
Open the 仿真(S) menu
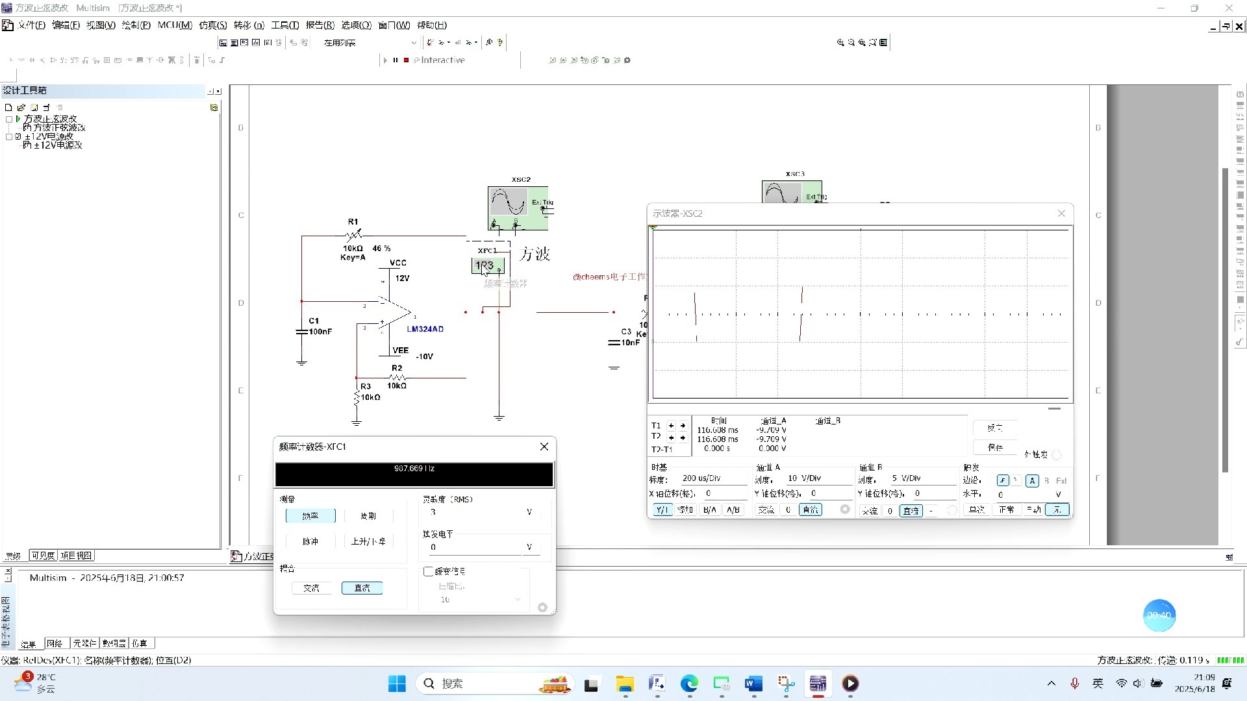[212, 25]
